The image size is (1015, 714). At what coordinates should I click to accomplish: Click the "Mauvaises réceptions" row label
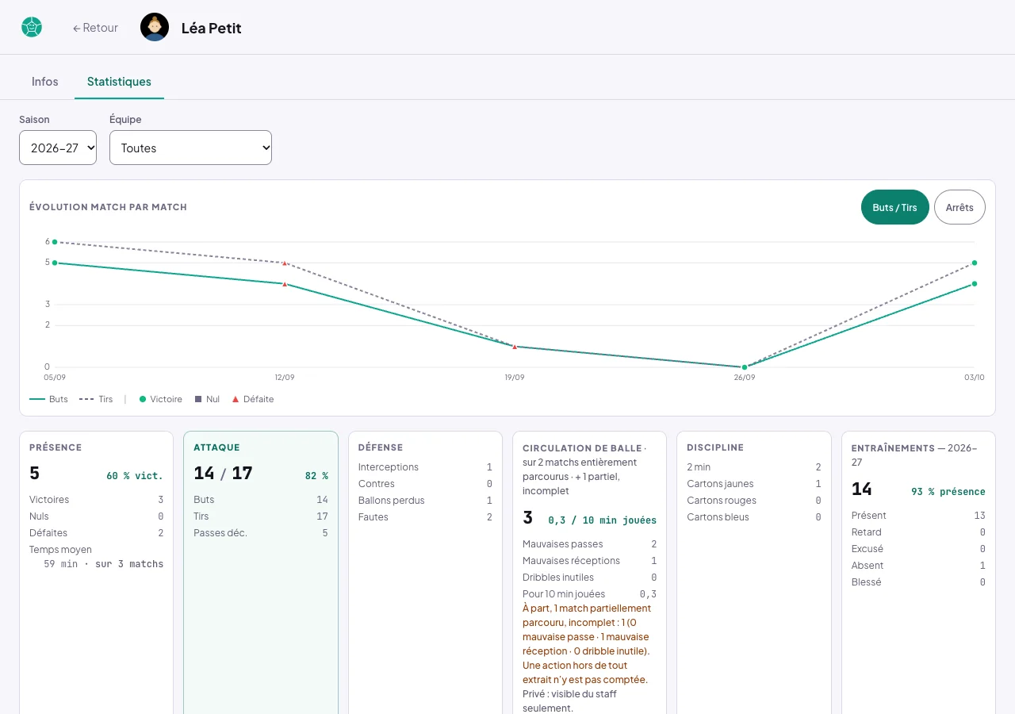(572, 561)
